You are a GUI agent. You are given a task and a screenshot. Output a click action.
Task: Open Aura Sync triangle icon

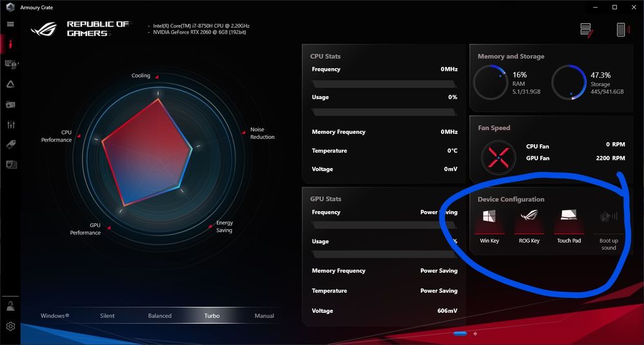[x=10, y=84]
